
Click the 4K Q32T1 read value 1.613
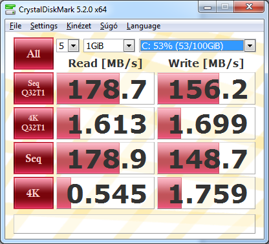tap(105, 123)
